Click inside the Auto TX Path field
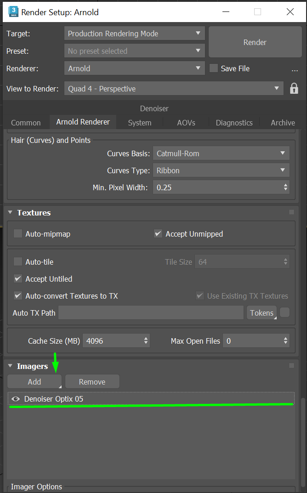Screen dimensions: 307x493 point(151,312)
